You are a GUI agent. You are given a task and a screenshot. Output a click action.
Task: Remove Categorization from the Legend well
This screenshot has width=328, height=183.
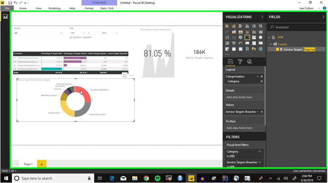coord(262,76)
